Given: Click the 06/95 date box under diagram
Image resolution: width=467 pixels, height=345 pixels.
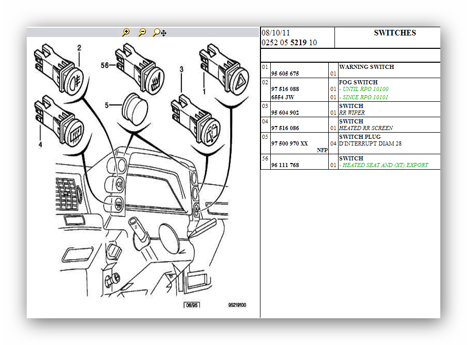Looking at the screenshot, I should tap(192, 305).
